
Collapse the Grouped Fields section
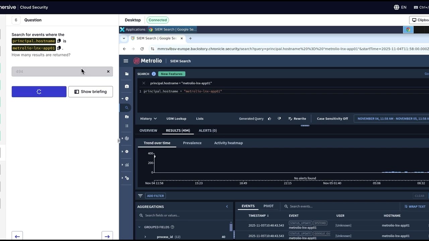(139, 227)
